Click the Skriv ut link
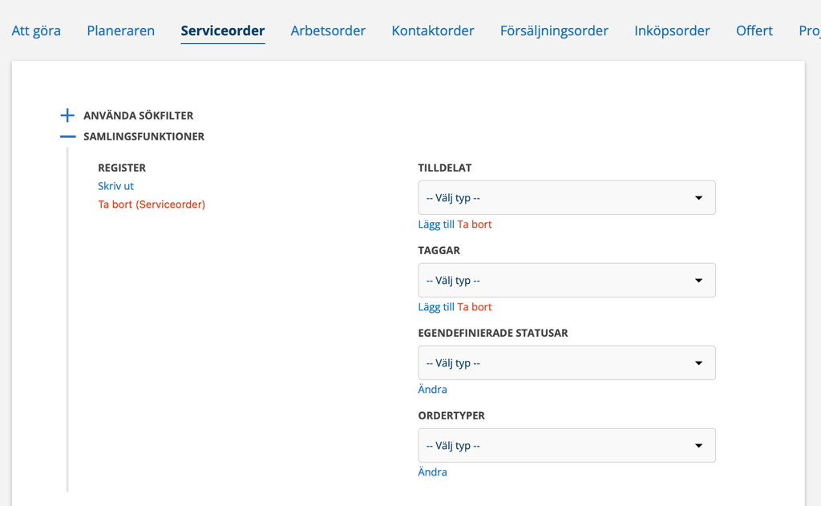 [115, 186]
